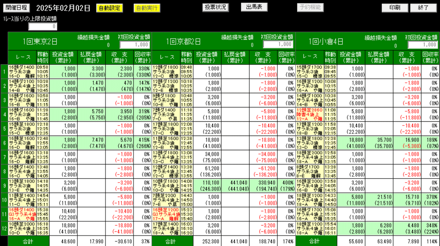The height and width of the screenshot is (246, 440).
Task: Click red Tokyo G3 race 11 cell
Action: 22,214
